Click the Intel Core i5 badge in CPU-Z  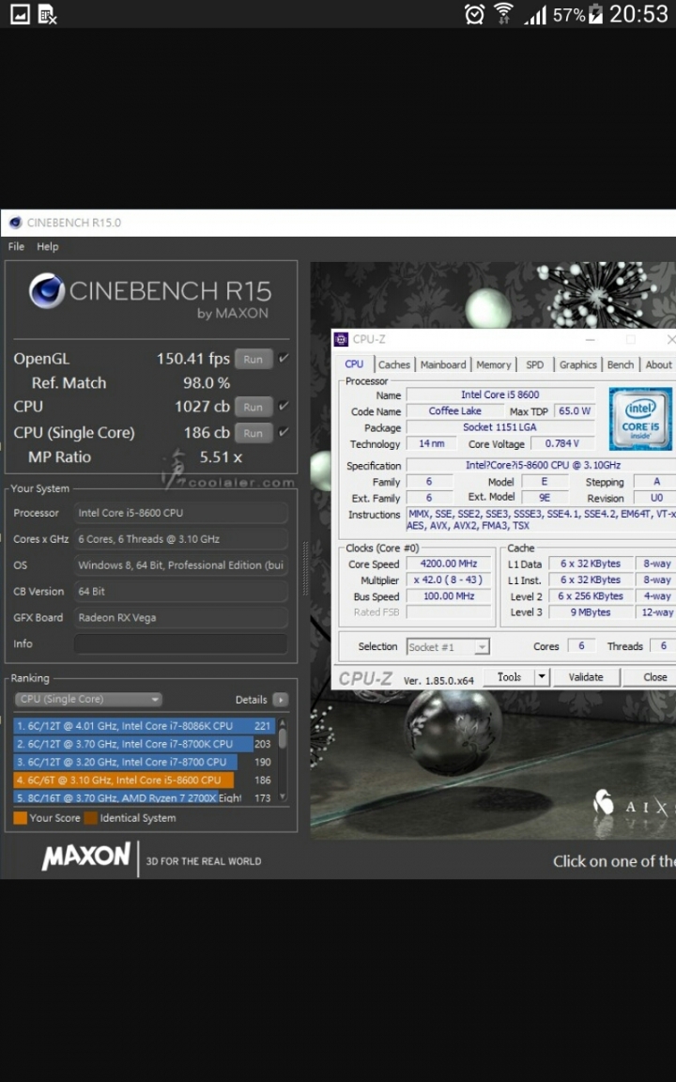point(640,419)
